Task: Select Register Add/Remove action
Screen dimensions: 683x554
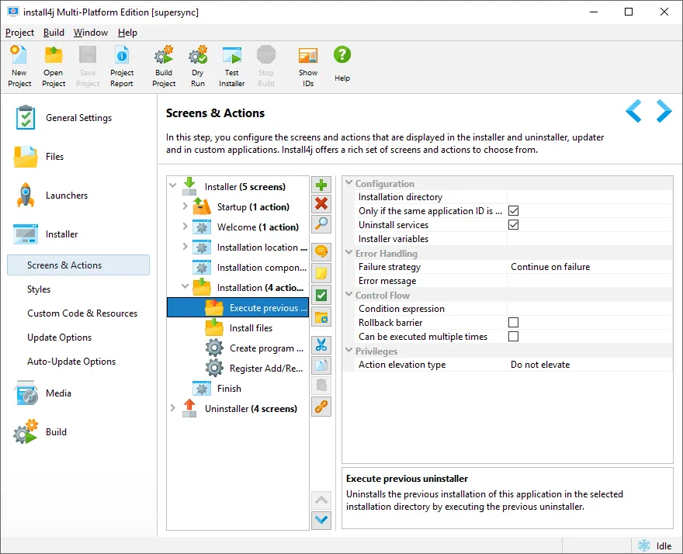Action: tap(265, 369)
